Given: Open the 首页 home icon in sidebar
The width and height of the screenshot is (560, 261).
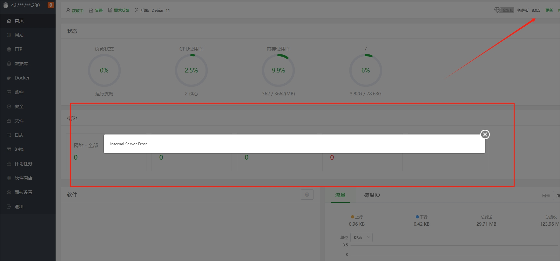Looking at the screenshot, I should point(9,21).
